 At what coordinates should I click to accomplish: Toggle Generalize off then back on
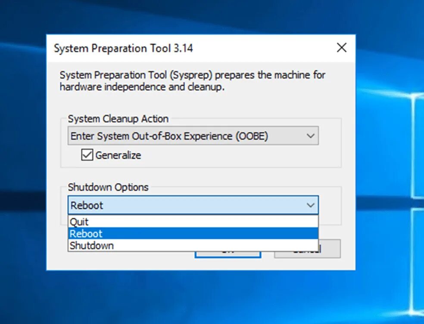tap(87, 155)
